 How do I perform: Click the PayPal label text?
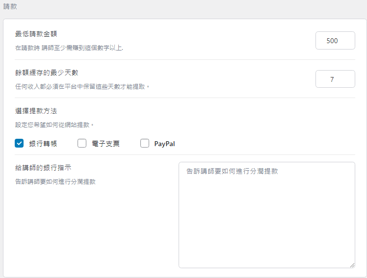[164, 144]
